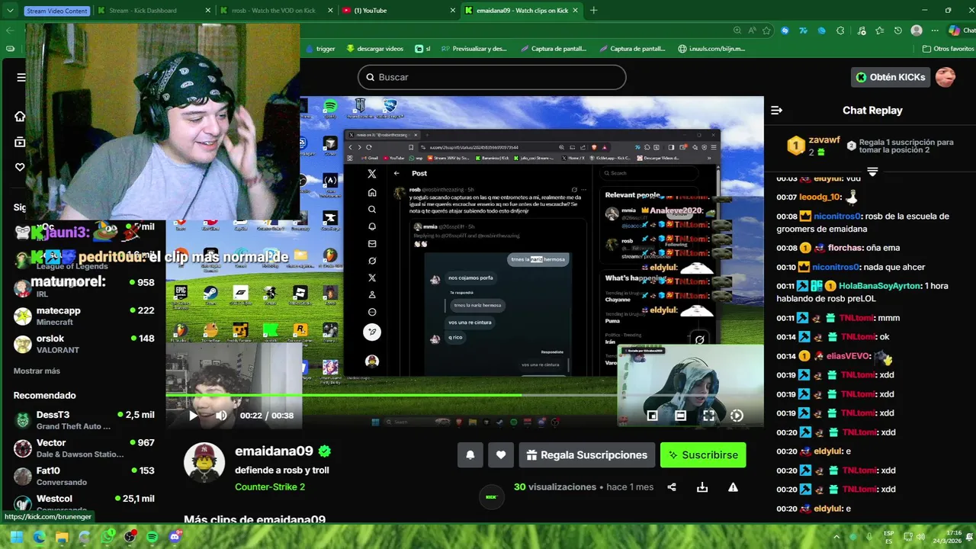Click the green Suscribirse button
Image resolution: width=976 pixels, height=549 pixels.
point(703,455)
